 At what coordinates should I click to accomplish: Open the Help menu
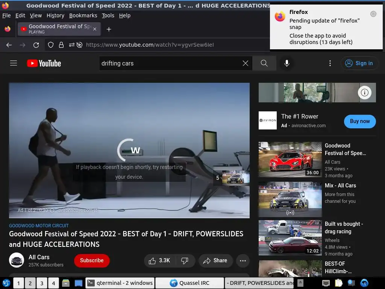(125, 15)
